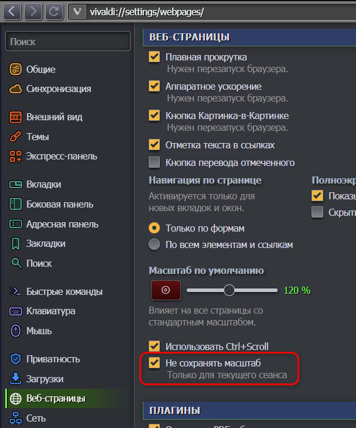Click the Клавиатура keyboard icon
The width and height of the screenshot is (356, 428).
point(16,311)
